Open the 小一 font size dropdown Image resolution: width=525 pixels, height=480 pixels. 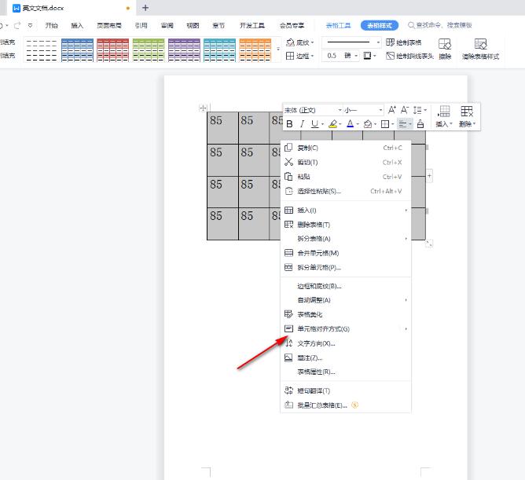point(380,110)
